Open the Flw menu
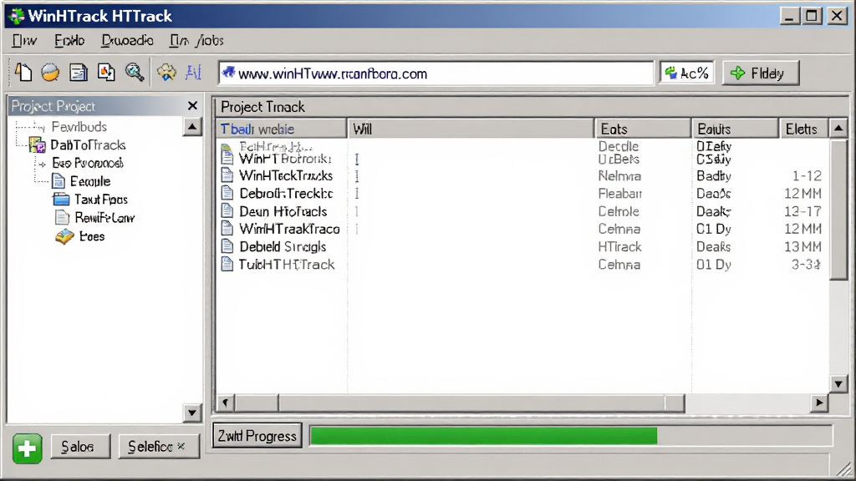Image resolution: width=856 pixels, height=481 pixels. point(24,41)
